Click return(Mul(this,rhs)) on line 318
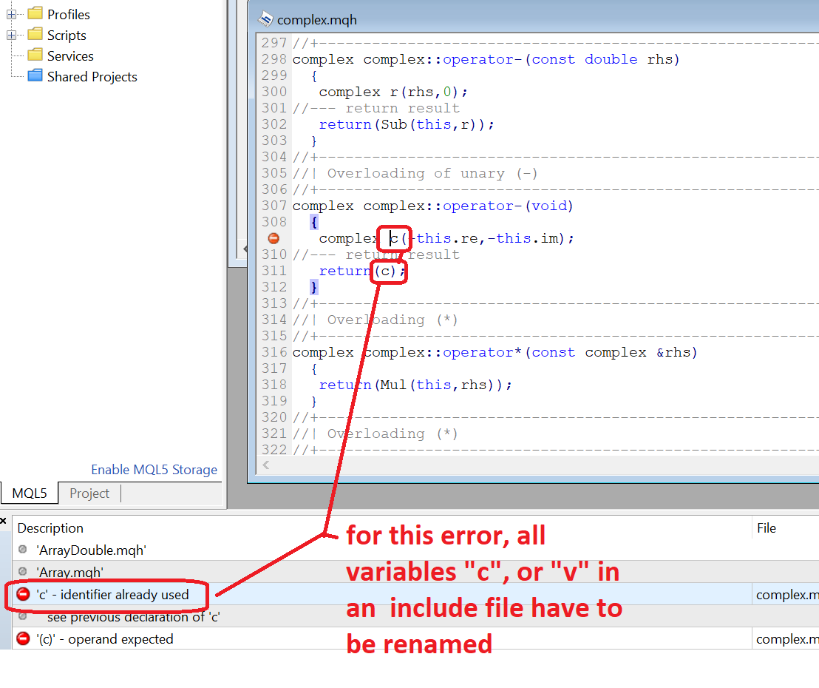Viewport: 819px width, 688px height. coord(415,385)
